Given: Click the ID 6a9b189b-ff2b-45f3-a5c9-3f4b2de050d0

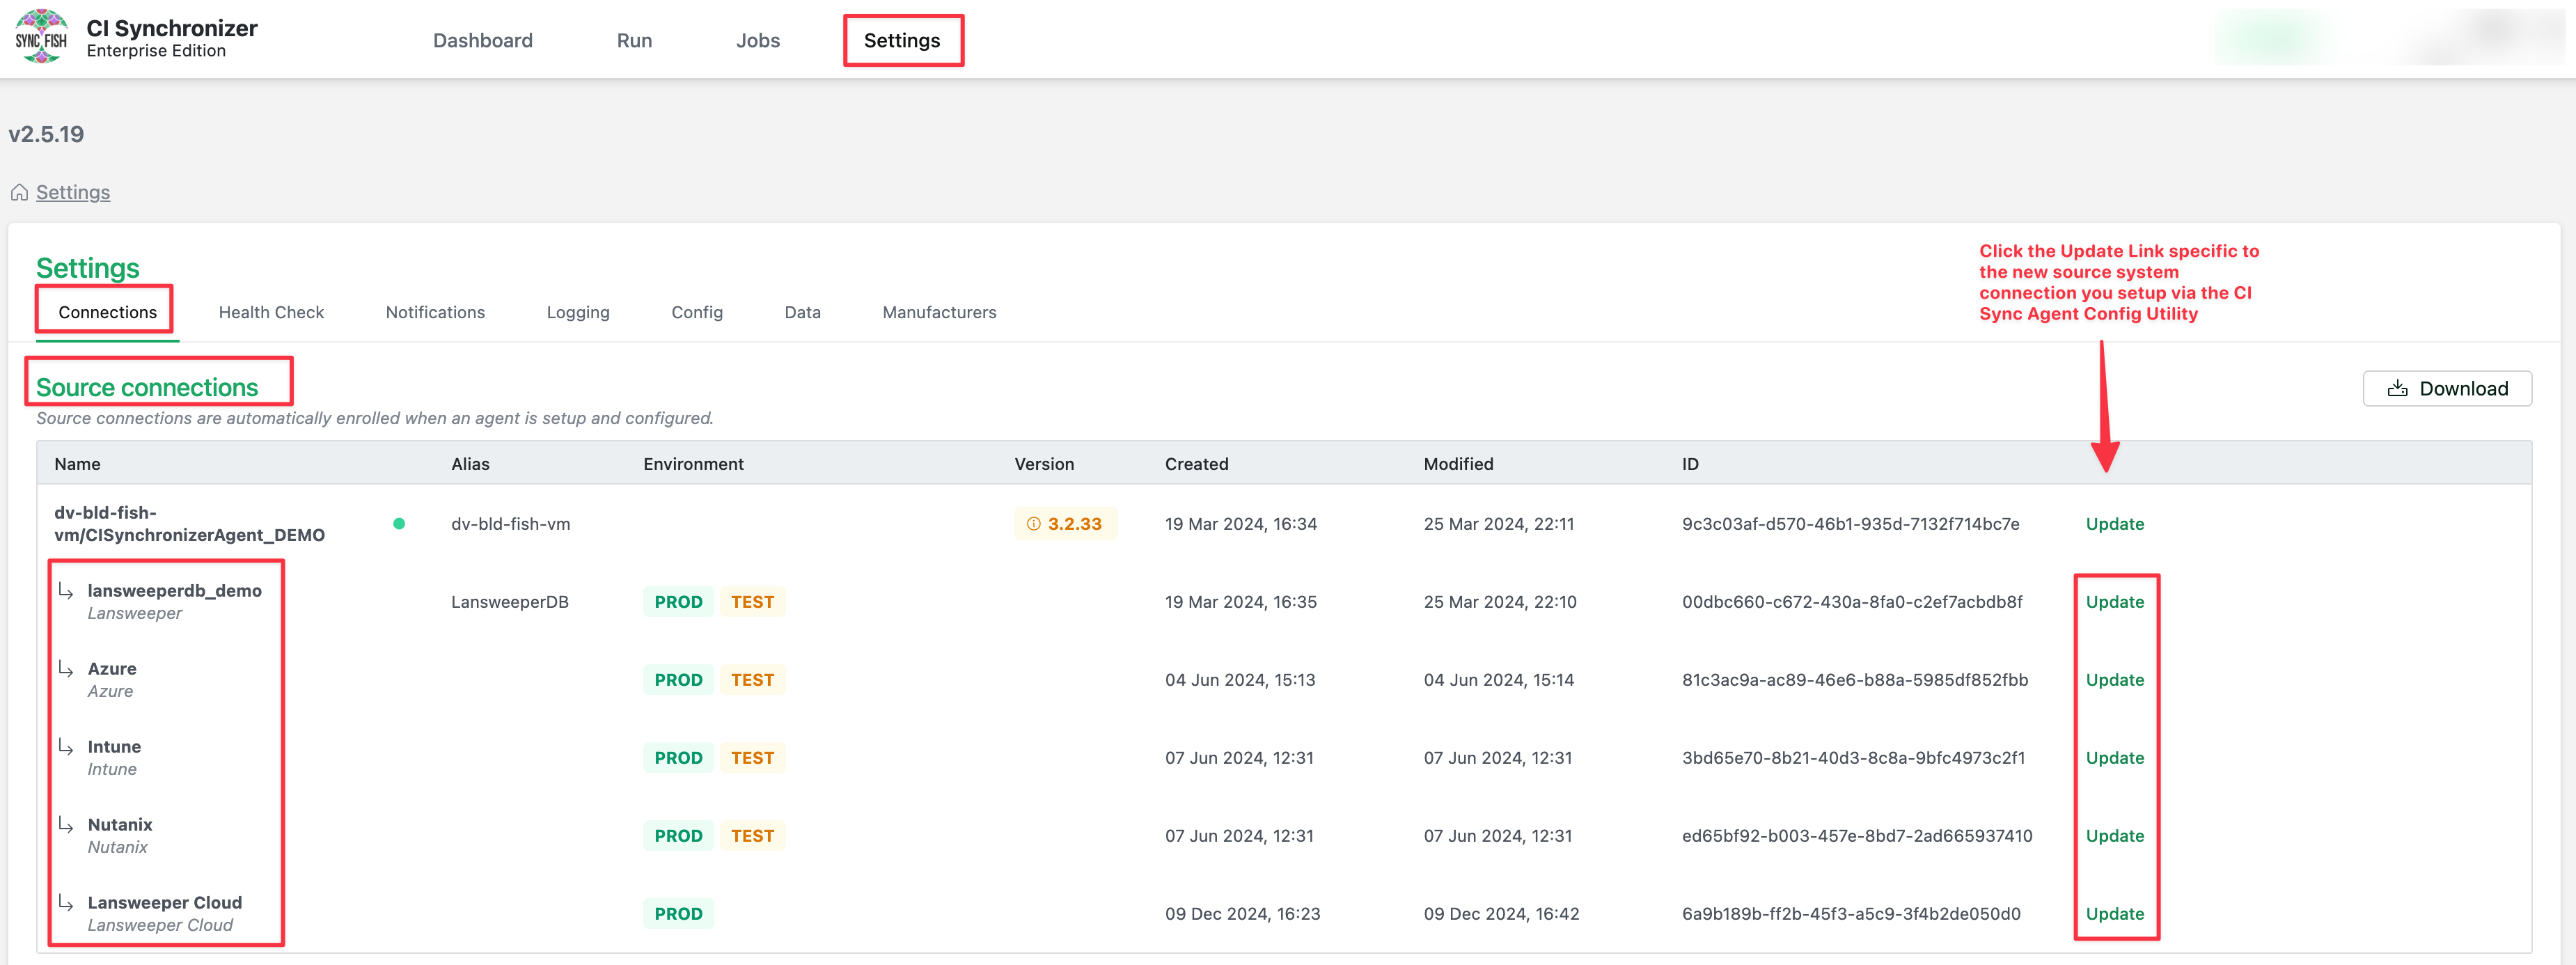Looking at the screenshot, I should coord(1851,913).
